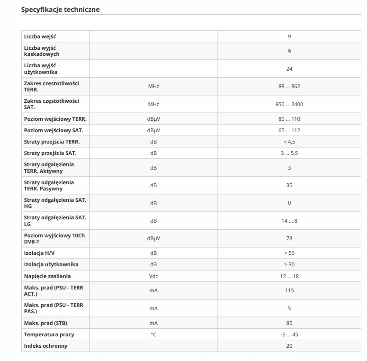Click 'Straty przejścia SAT.' label
Screen dimensions: 367x361
(50, 153)
